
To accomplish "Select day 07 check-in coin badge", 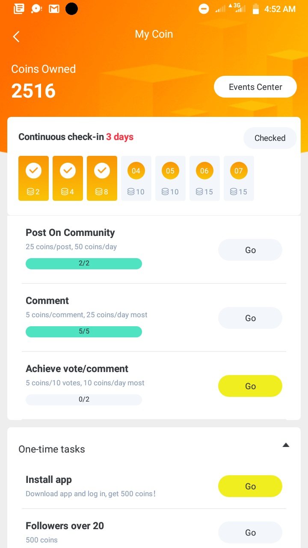I will tap(239, 171).
